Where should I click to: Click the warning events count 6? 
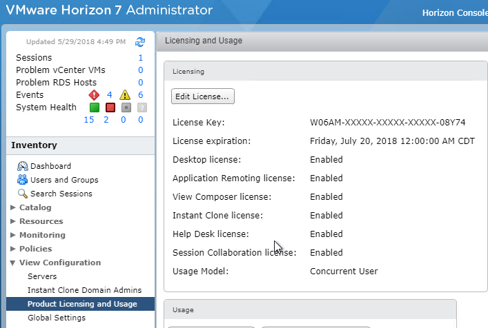[140, 94]
